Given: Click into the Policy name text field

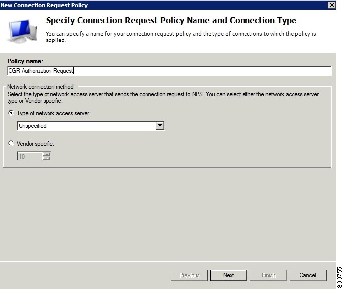Looking at the screenshot, I should (169, 71).
